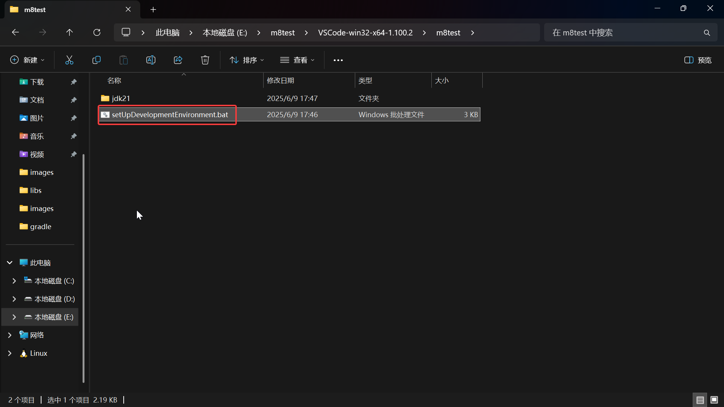Image resolution: width=724 pixels, height=407 pixels.
Task: Open the sort dropdown
Action: pyautogui.click(x=247, y=60)
